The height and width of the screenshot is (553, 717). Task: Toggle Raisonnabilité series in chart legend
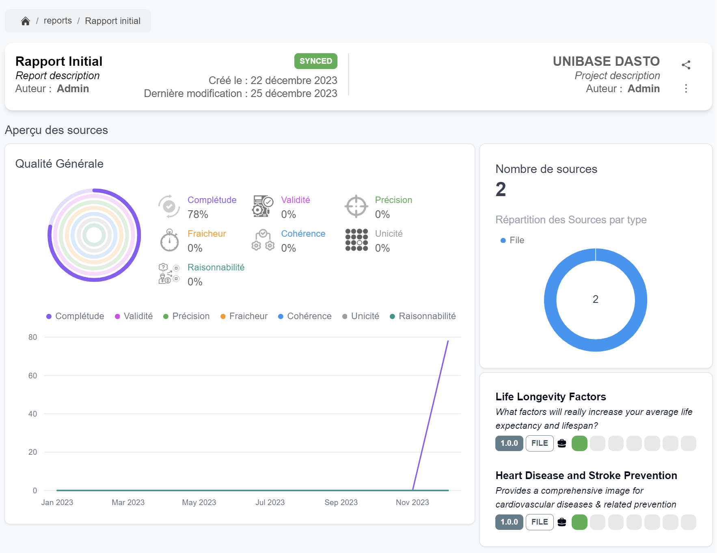click(423, 316)
